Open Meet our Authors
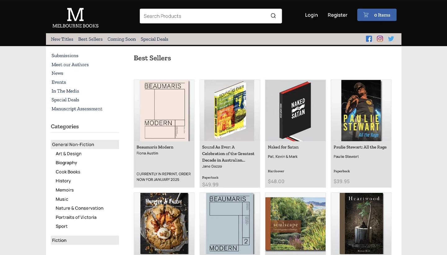 click(x=70, y=65)
